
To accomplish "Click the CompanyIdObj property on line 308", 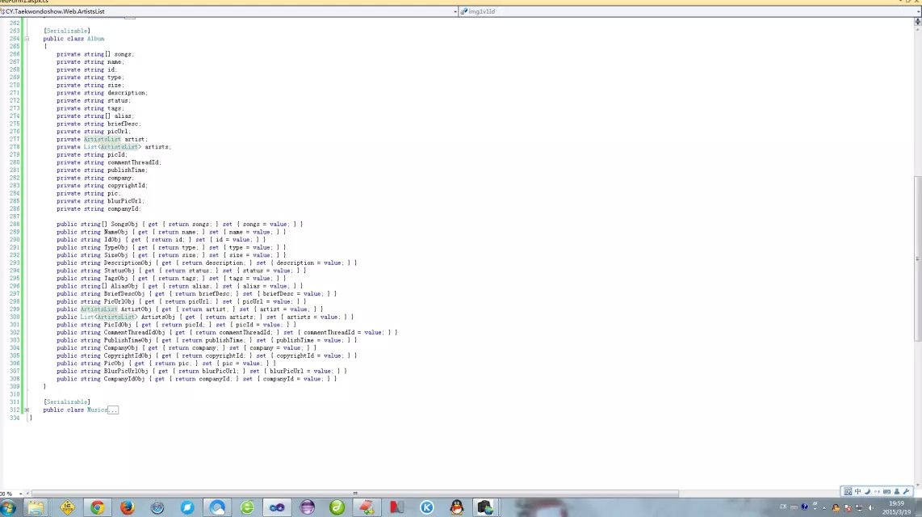I will tap(124, 379).
